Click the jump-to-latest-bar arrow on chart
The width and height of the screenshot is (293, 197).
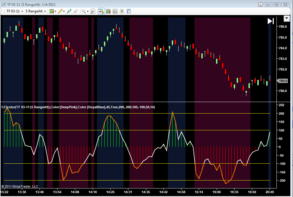point(271,21)
